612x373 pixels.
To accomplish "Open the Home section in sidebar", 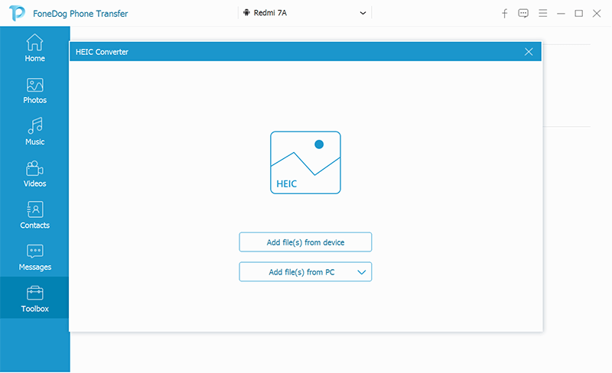I will click(34, 47).
